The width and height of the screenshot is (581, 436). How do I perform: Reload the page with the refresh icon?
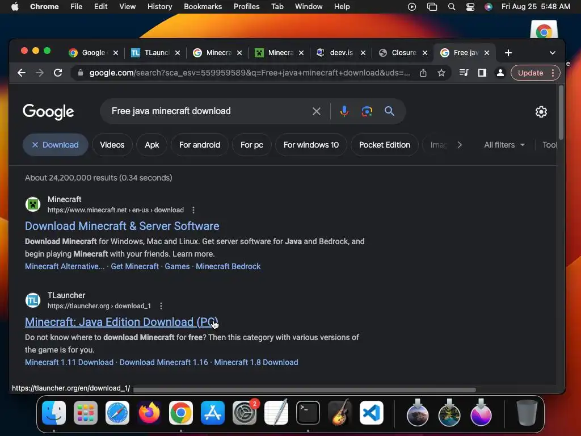[x=58, y=73]
